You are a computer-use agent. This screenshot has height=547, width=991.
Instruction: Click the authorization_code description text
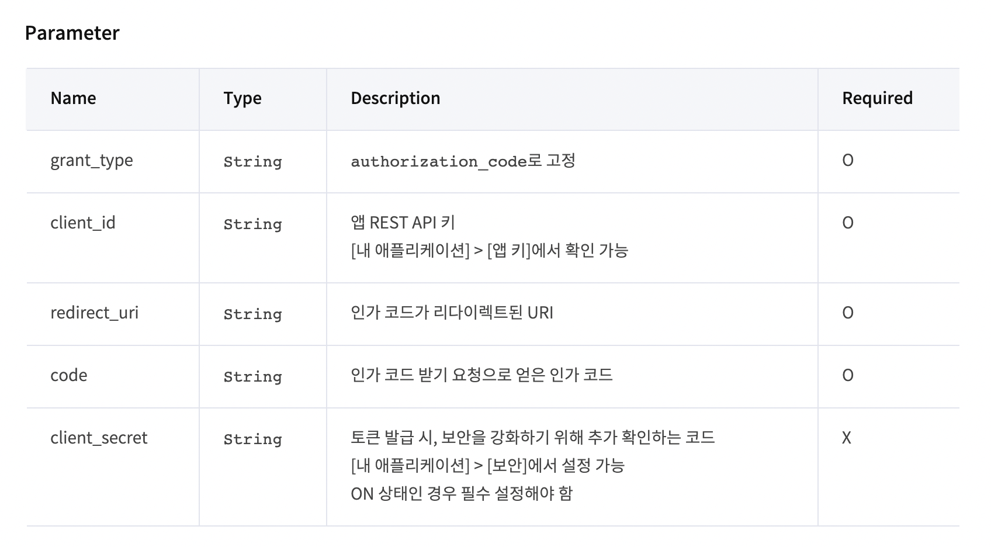(439, 161)
